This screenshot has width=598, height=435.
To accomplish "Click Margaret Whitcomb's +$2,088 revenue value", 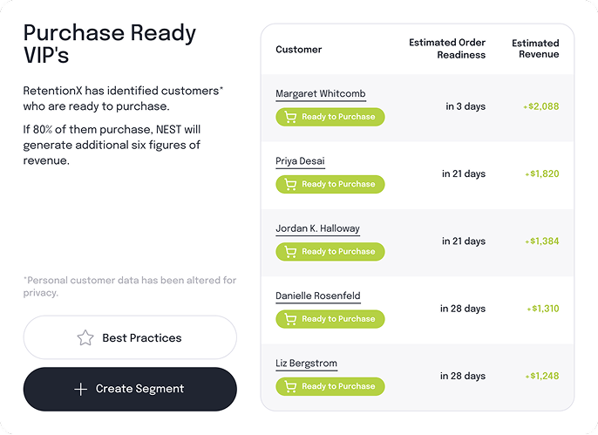I will coord(541,106).
